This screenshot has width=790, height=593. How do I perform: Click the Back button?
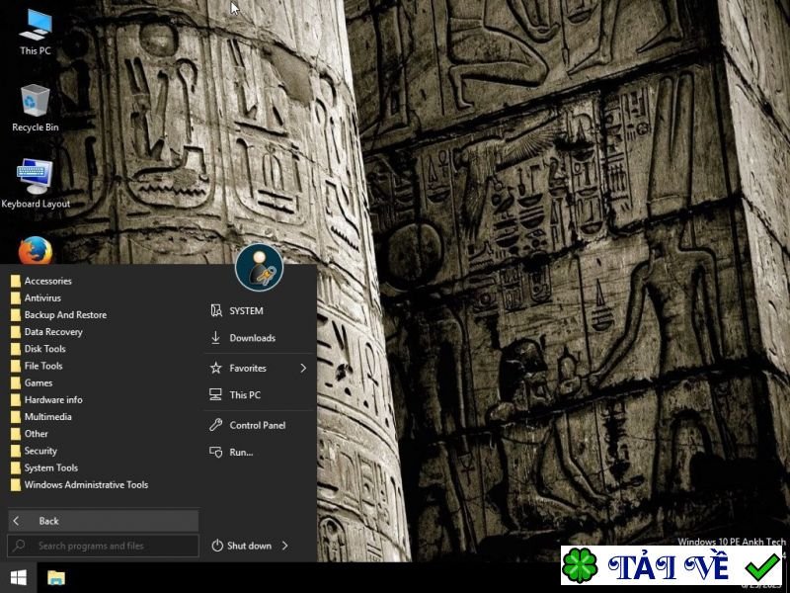click(103, 521)
